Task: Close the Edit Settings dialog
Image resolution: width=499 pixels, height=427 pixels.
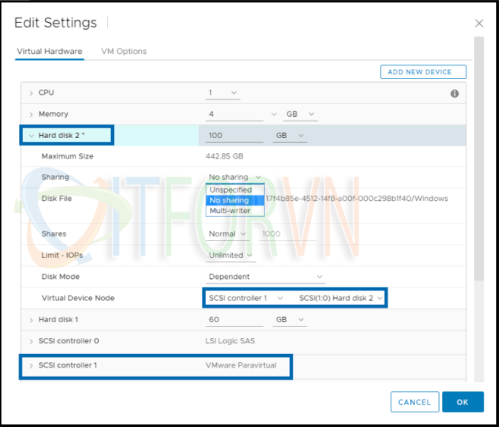Action: [x=479, y=23]
